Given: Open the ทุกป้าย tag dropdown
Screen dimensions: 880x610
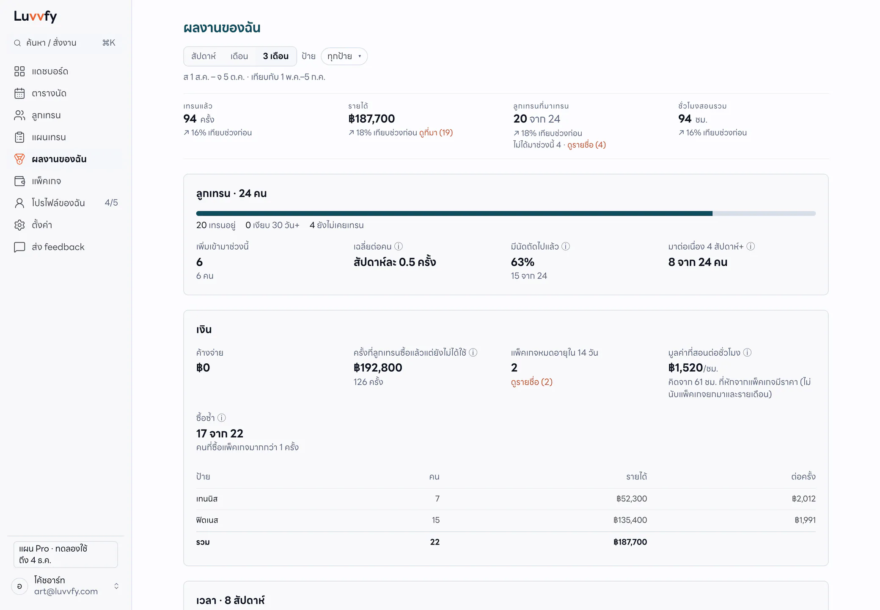Looking at the screenshot, I should (344, 56).
